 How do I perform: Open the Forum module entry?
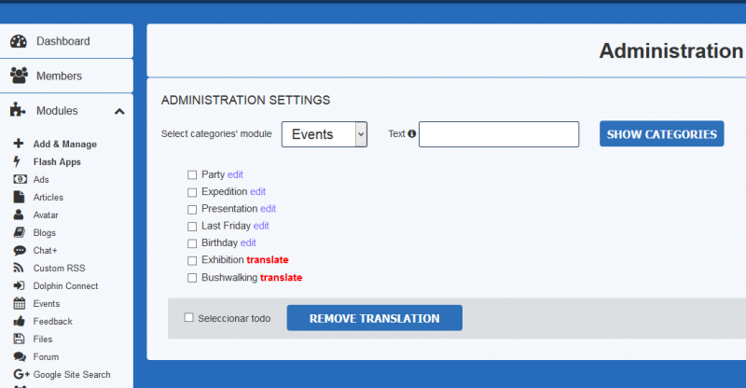[46, 356]
